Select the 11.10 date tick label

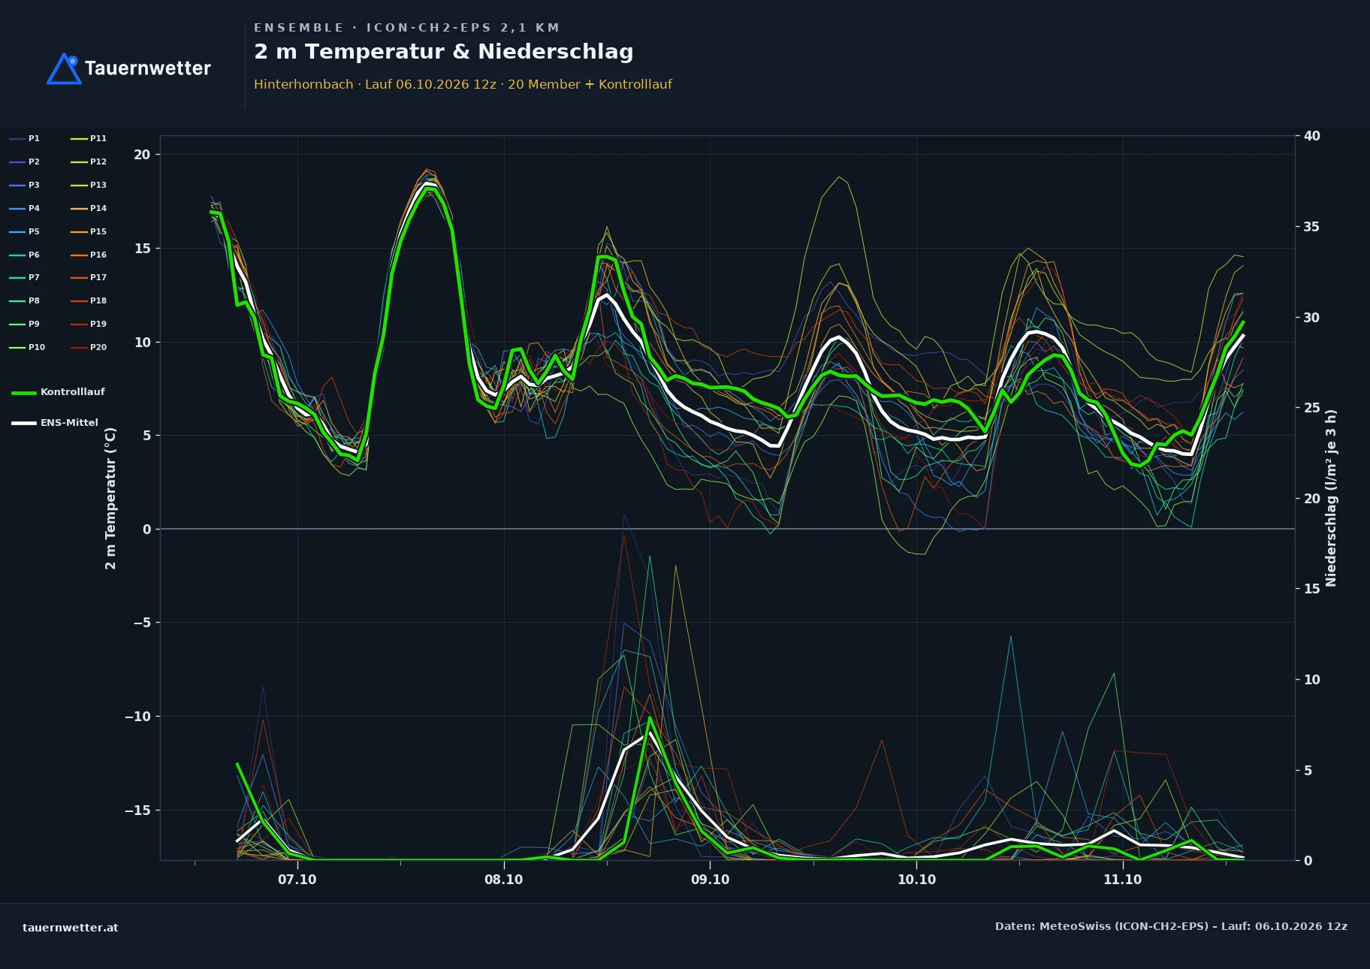[x=1123, y=880]
